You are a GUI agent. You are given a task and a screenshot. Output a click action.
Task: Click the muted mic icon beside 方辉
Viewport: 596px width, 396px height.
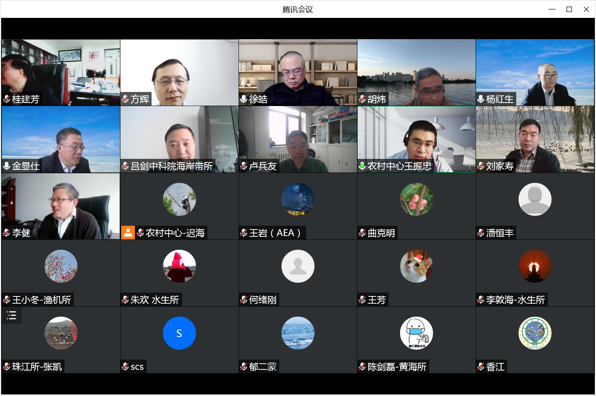tap(125, 99)
